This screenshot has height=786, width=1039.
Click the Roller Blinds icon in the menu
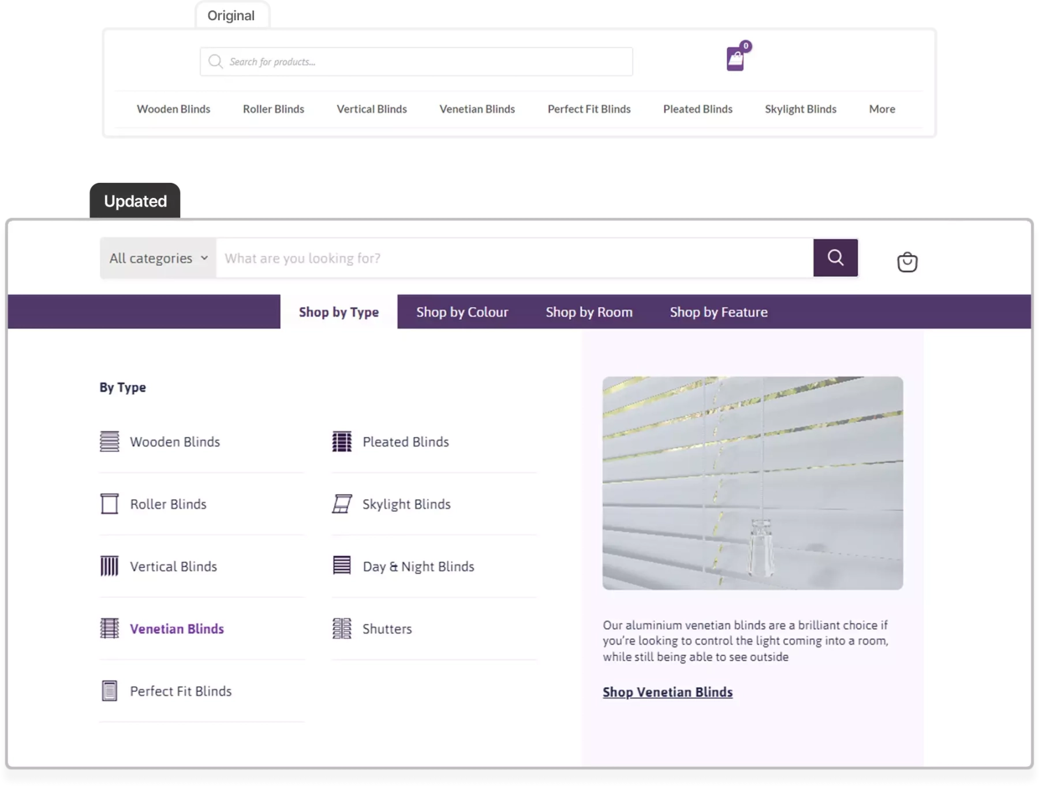pyautogui.click(x=109, y=503)
